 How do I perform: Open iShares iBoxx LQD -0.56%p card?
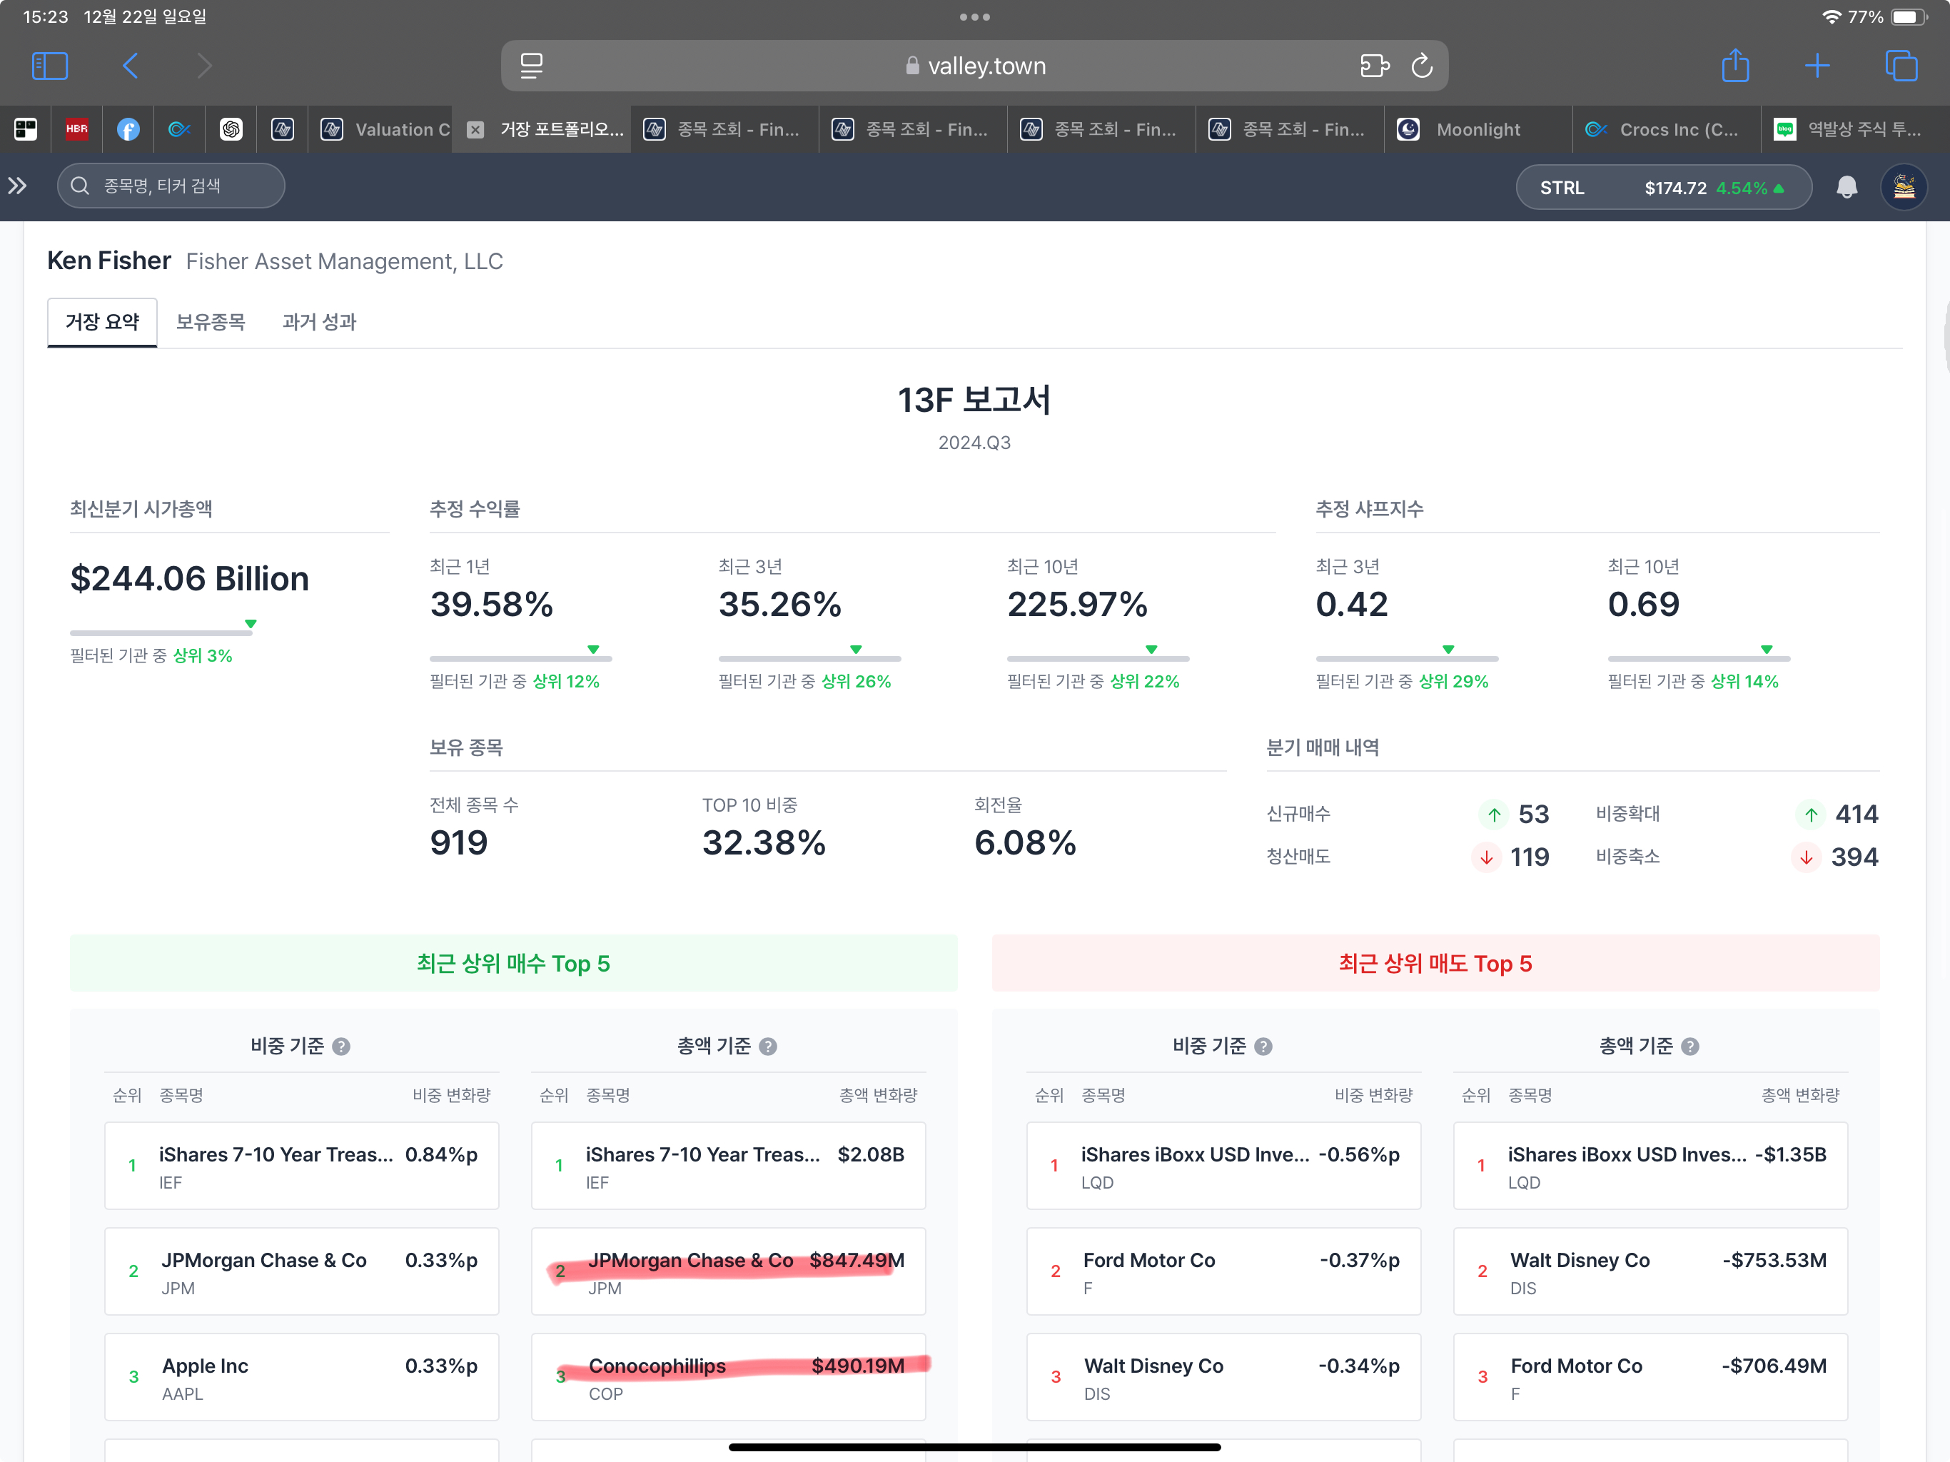click(1223, 1166)
